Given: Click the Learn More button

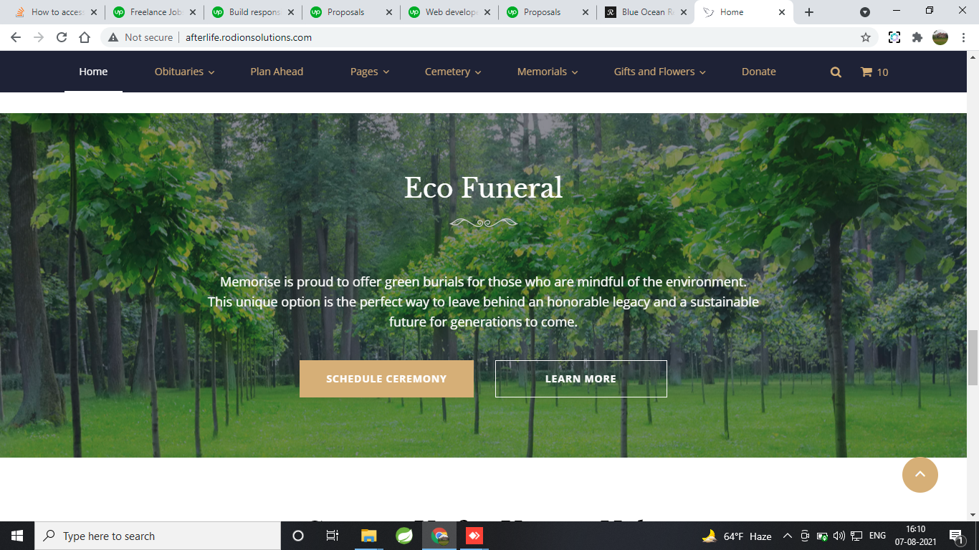Looking at the screenshot, I should click(x=581, y=379).
